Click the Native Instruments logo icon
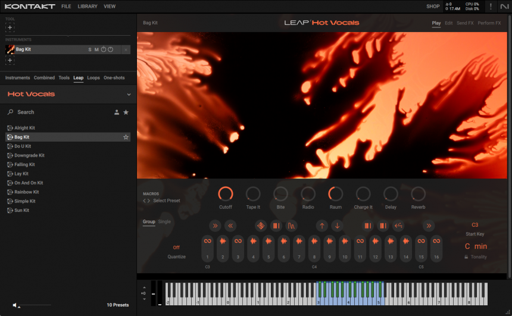 tap(504, 6)
